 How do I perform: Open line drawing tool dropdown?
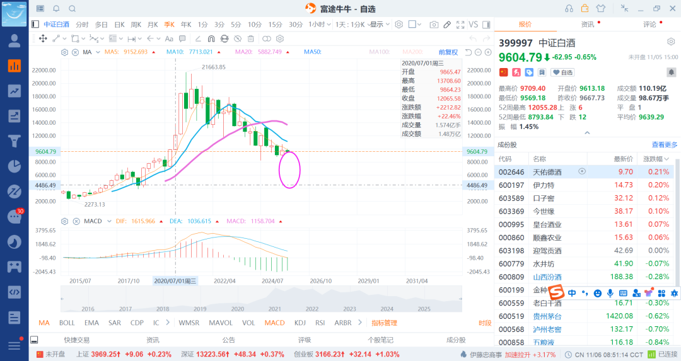59,38
